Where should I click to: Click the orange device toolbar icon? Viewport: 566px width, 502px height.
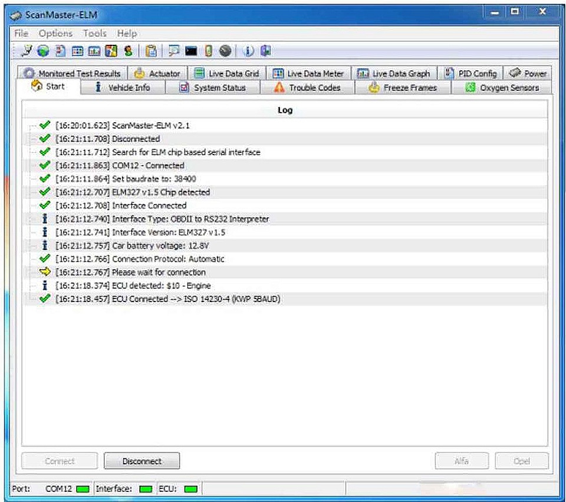pos(208,51)
